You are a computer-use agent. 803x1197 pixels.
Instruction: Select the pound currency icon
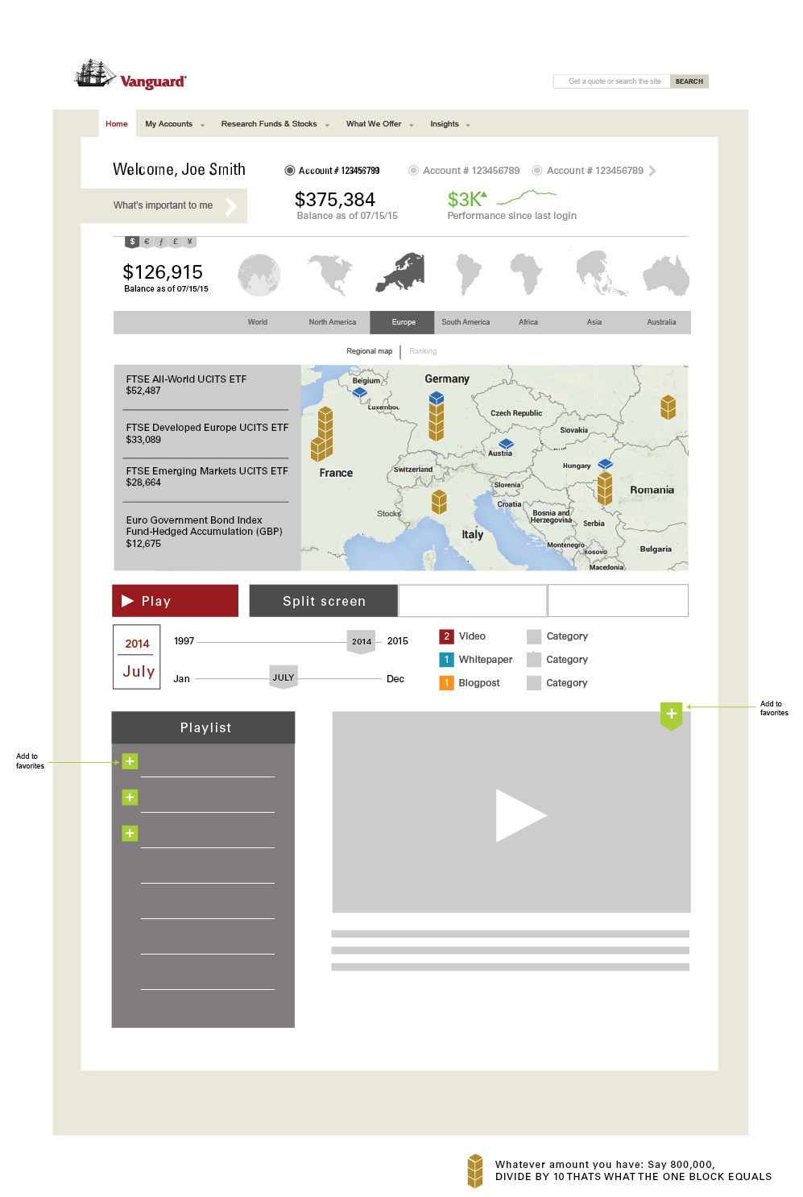pos(176,242)
